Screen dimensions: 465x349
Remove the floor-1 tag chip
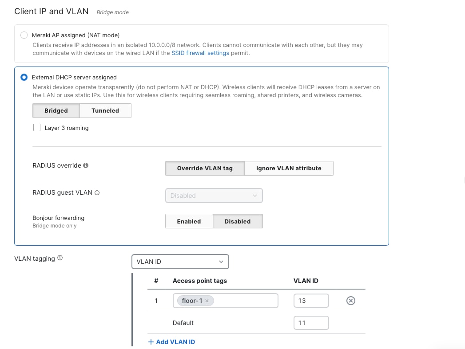207,301
